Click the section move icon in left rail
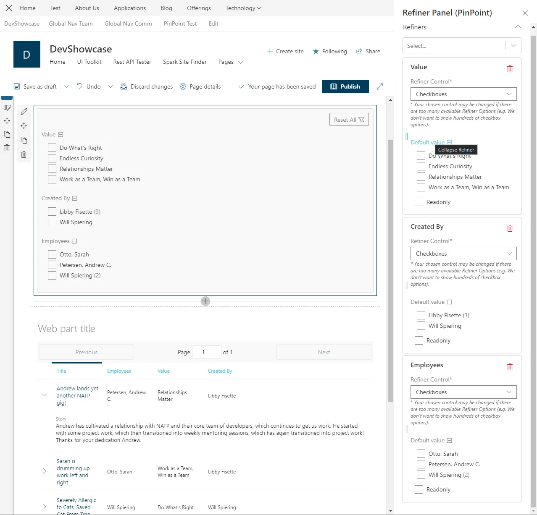The height and width of the screenshot is (515, 537). point(7,121)
